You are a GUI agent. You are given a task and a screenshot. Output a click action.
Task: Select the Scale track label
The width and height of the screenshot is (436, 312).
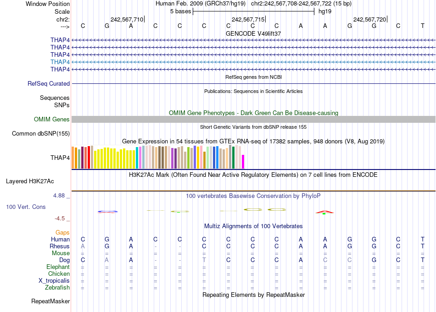tap(62, 11)
